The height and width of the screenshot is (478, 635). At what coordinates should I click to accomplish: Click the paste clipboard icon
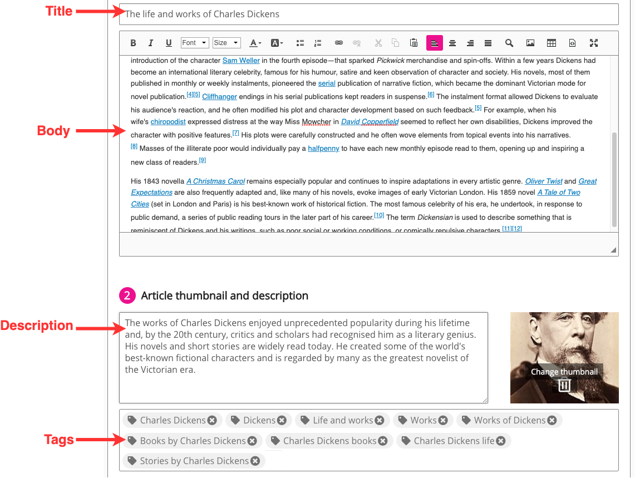click(414, 43)
